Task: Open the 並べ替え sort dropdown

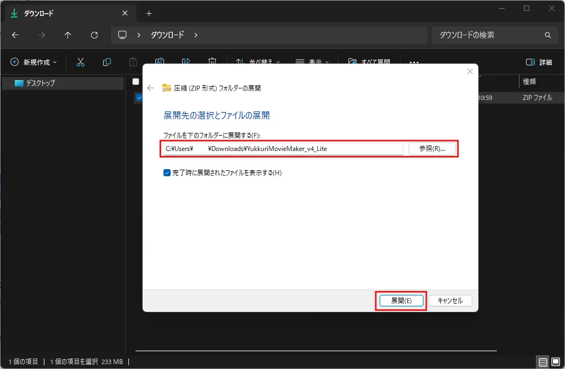Action: 257,62
